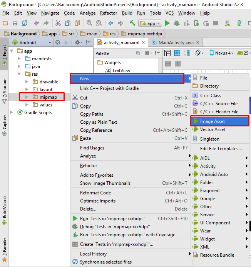Open the Captures side tool window
The height and width of the screenshot is (267, 251).
[4, 125]
